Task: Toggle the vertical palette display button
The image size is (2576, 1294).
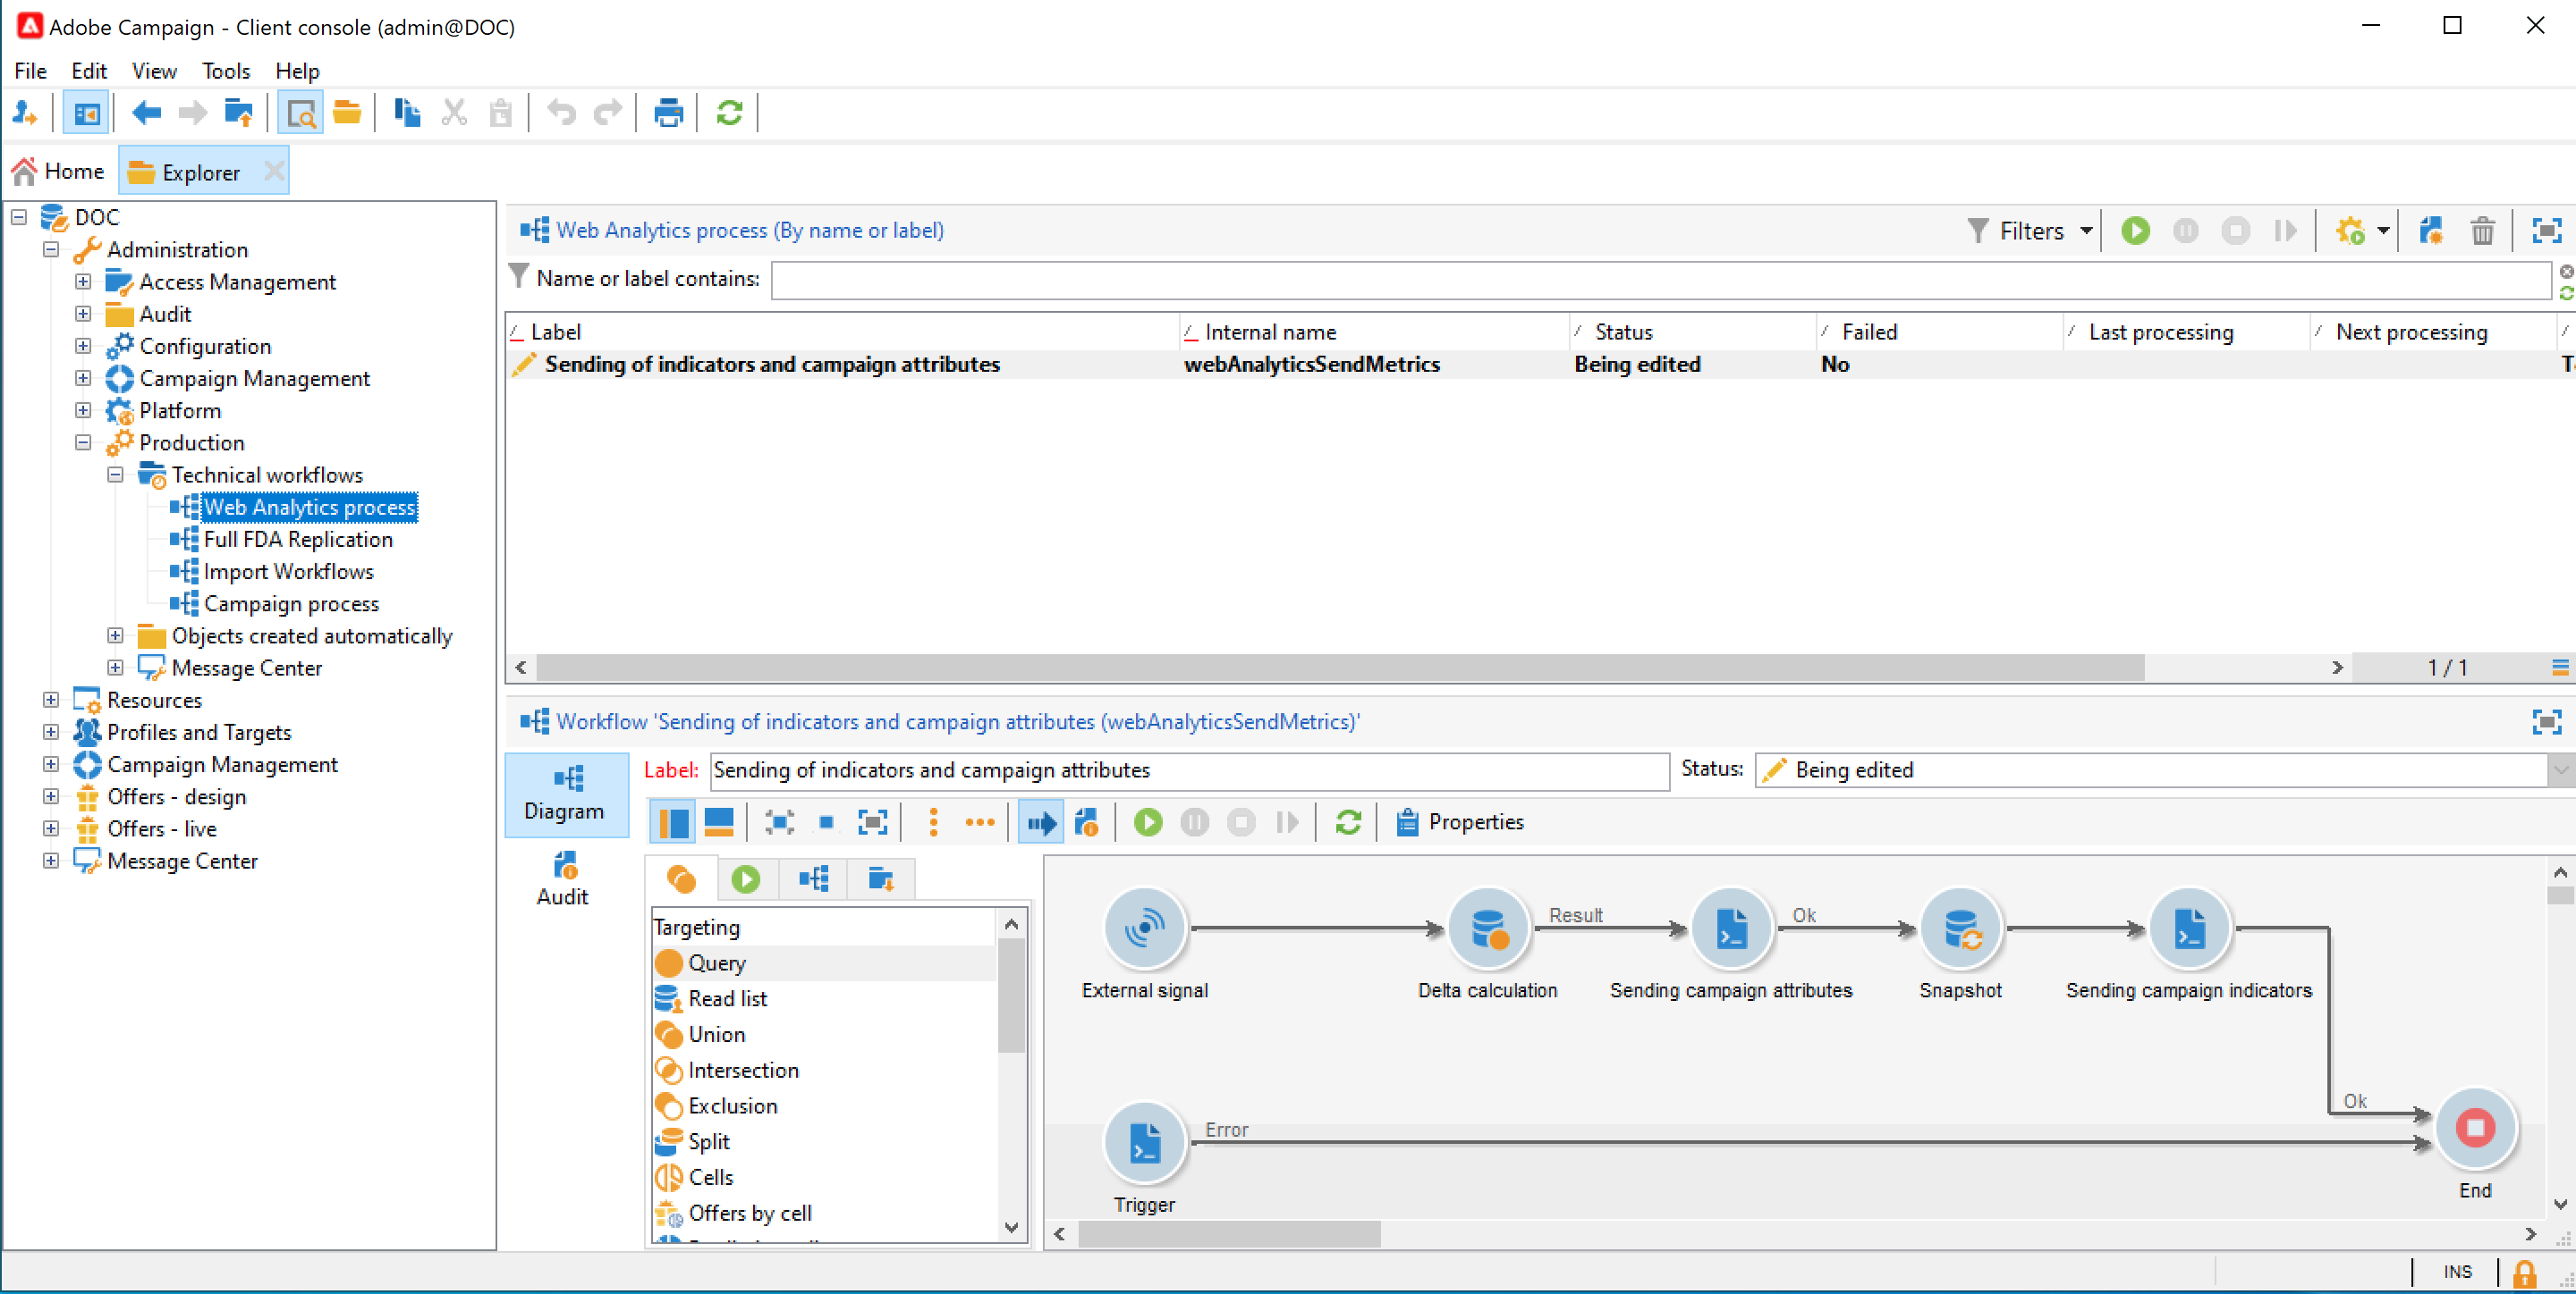Action: tap(672, 822)
